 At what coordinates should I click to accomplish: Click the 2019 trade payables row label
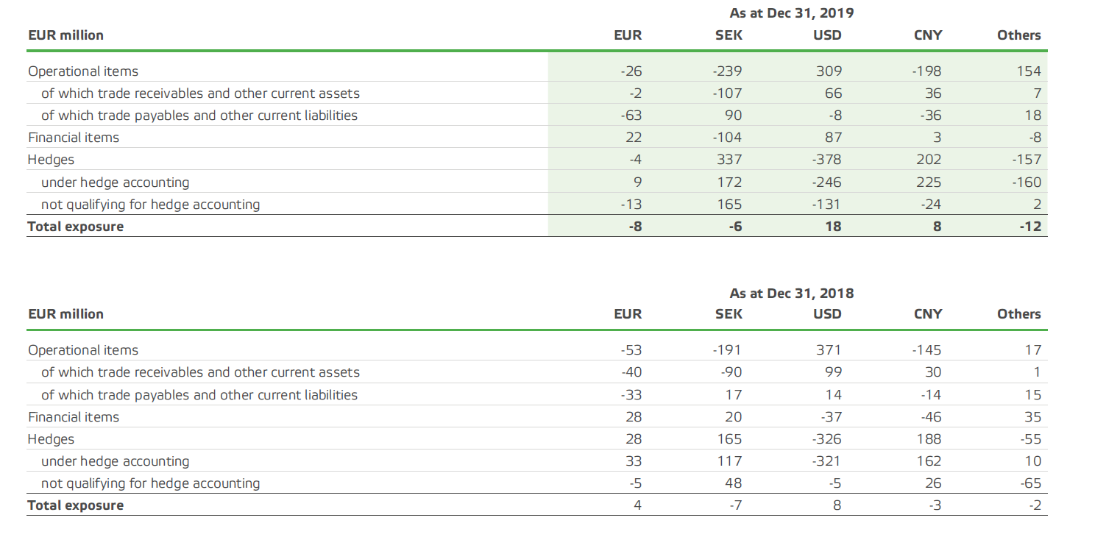pyautogui.click(x=199, y=116)
